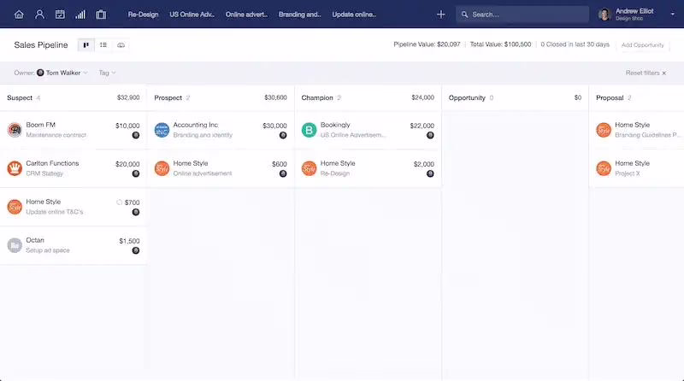684x381 pixels.
Task: Click owner avatar on Octan card
Action: [136, 250]
